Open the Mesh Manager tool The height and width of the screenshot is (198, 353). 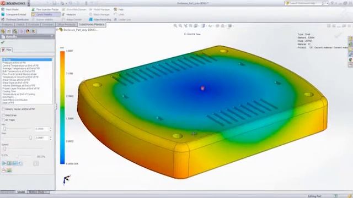99,14
